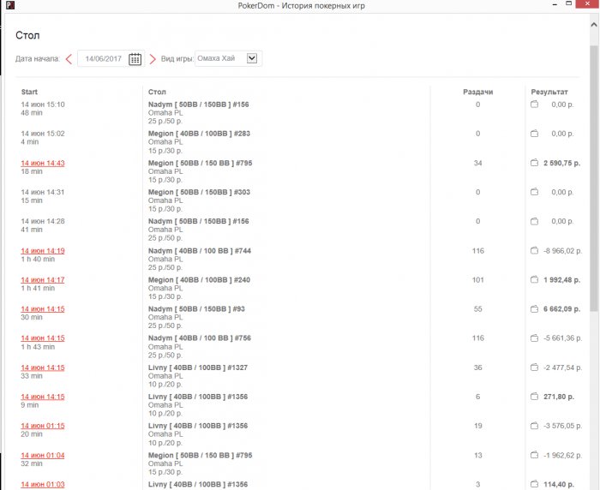The image size is (600, 490).
Task: Go to next date with right arrow
Action: [153, 59]
